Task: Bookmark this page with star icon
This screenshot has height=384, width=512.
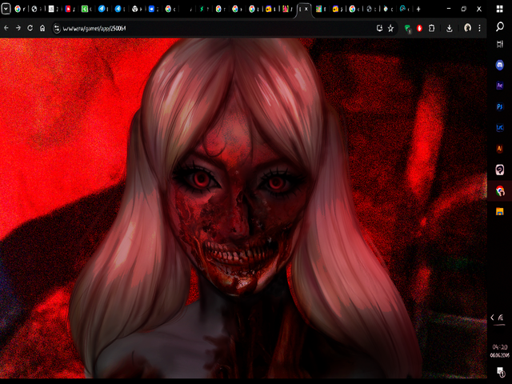Action: pyautogui.click(x=390, y=28)
